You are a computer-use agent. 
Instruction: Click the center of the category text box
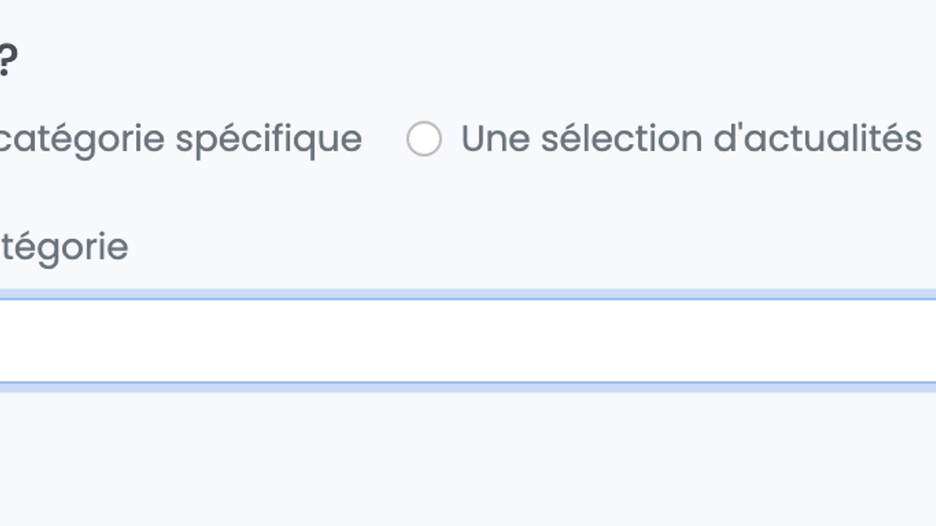point(468,340)
